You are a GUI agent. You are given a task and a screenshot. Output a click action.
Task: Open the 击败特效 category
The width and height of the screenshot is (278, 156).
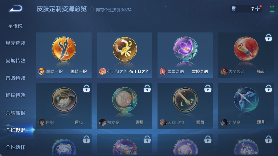pos(15,78)
